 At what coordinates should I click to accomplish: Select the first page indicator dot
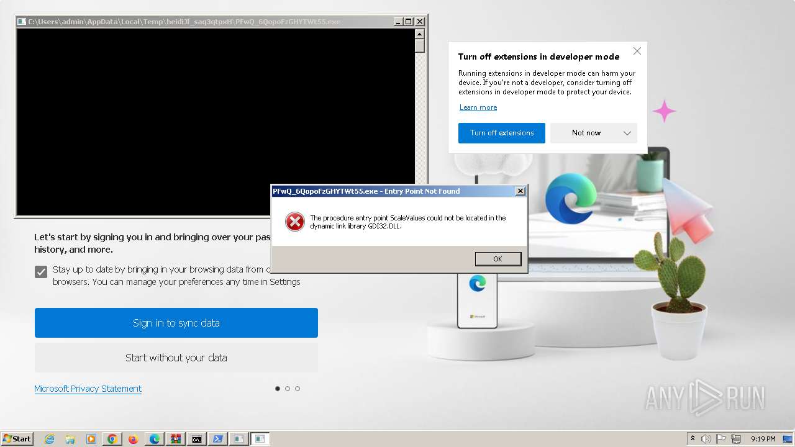click(278, 389)
